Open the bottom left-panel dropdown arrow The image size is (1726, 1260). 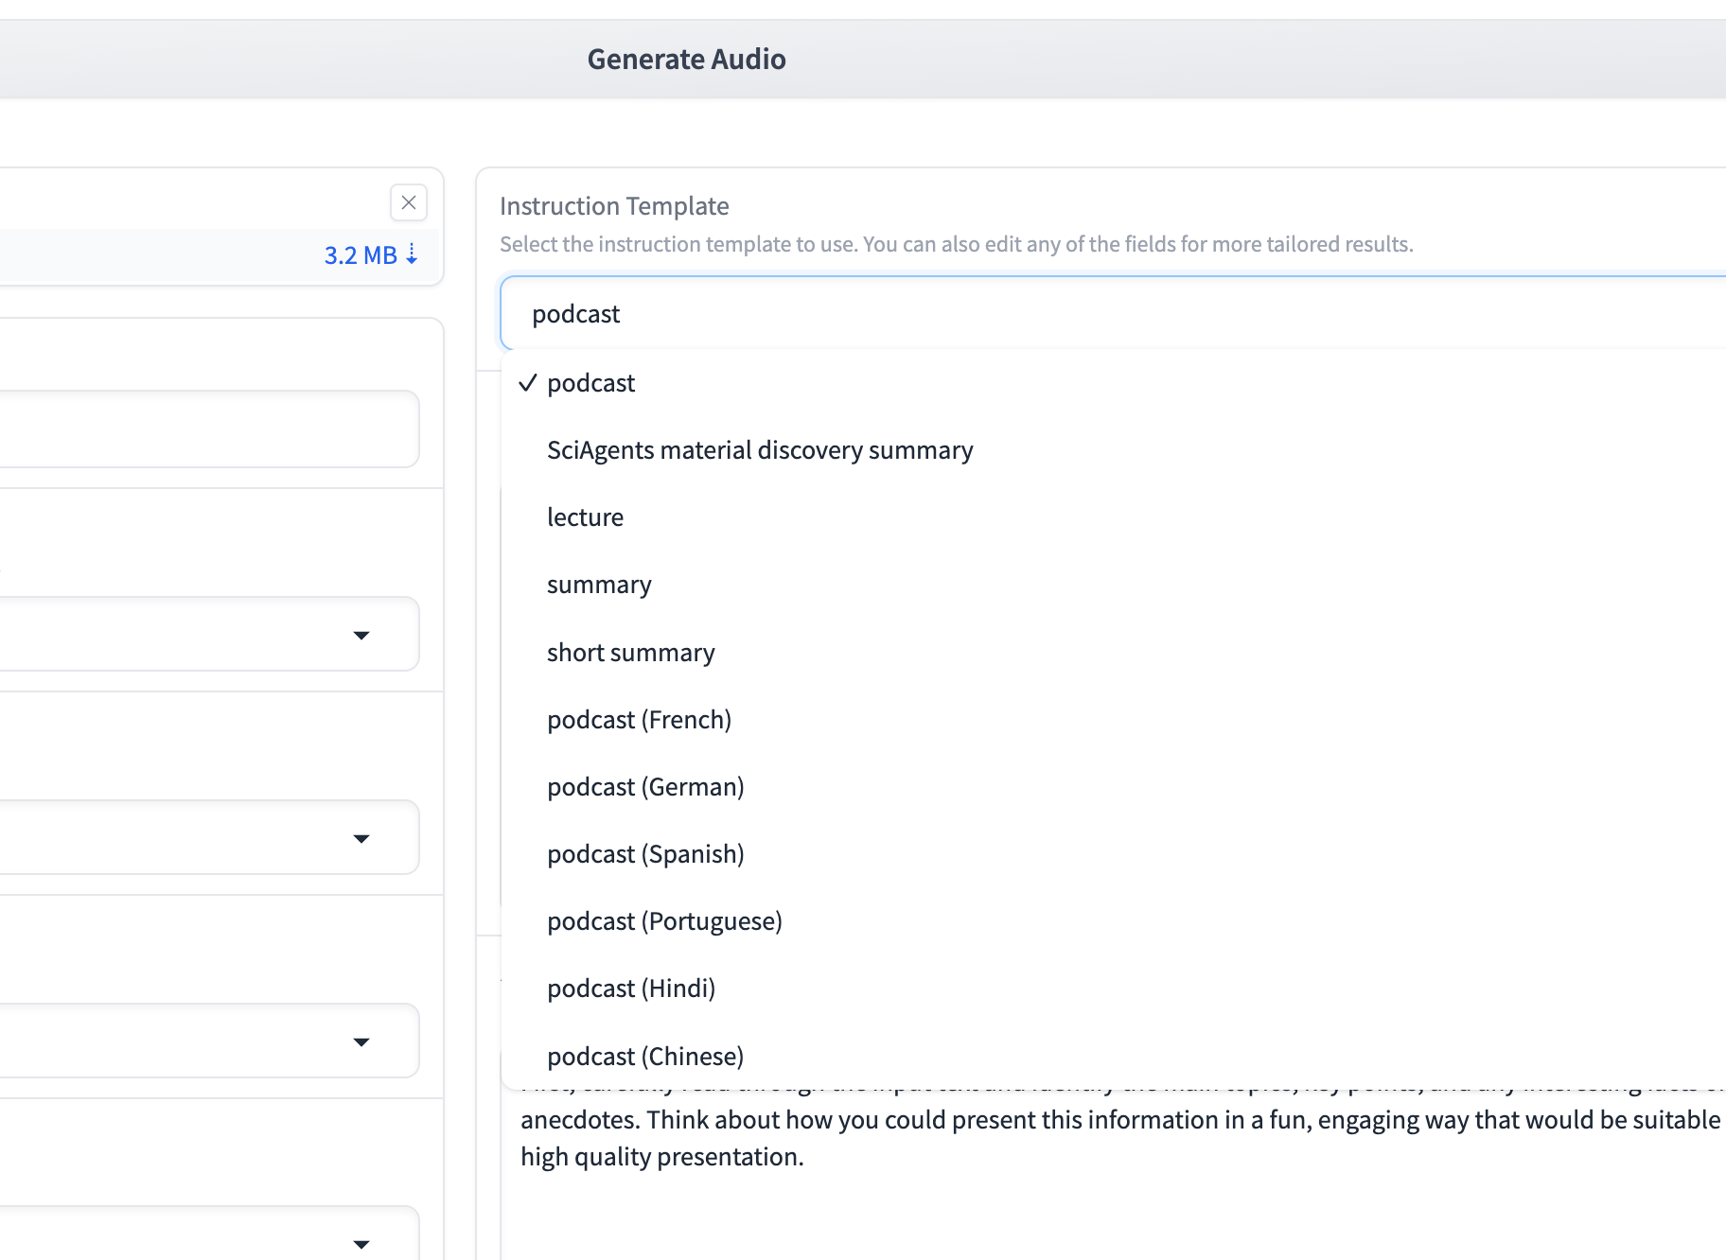pos(361,1244)
